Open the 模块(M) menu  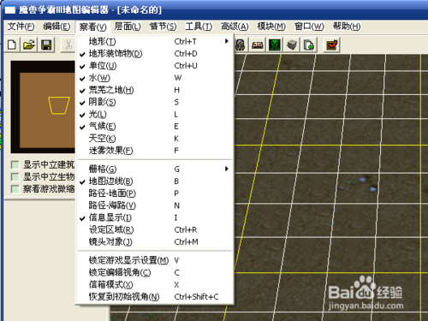click(271, 27)
